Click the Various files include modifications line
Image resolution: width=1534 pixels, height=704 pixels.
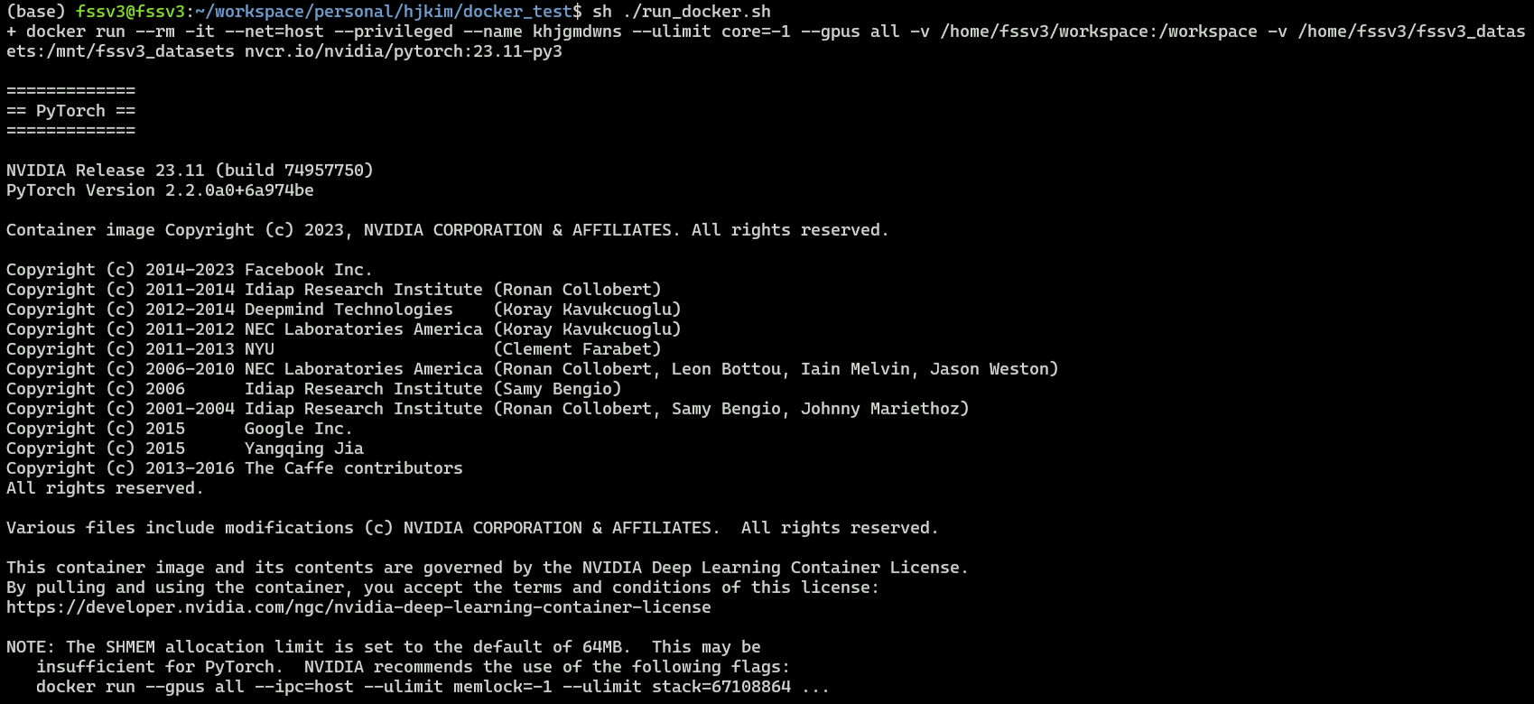coord(472,528)
